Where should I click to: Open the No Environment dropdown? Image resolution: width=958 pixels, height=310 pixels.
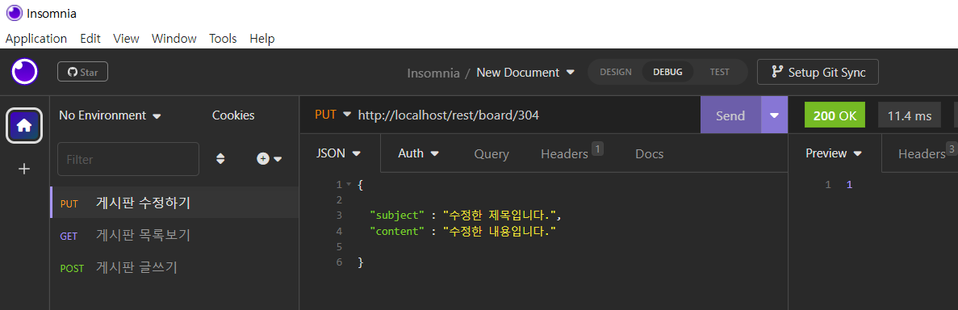pos(110,115)
